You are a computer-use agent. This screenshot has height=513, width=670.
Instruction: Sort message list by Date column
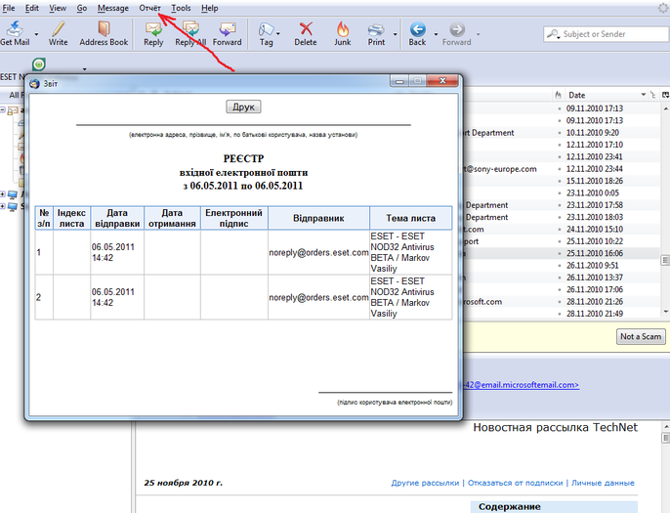605,95
